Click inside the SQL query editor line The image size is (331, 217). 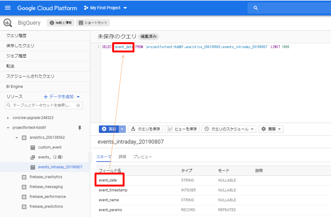pyautogui.click(x=196, y=47)
